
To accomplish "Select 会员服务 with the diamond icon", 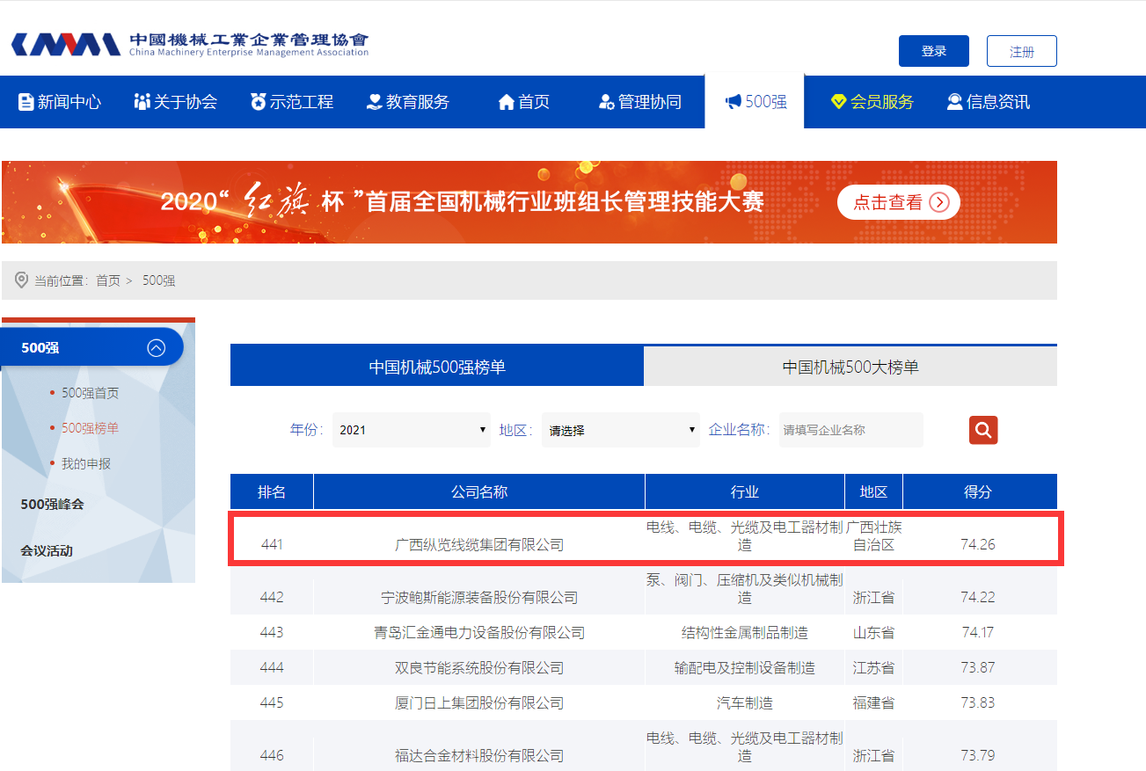I will (872, 102).
